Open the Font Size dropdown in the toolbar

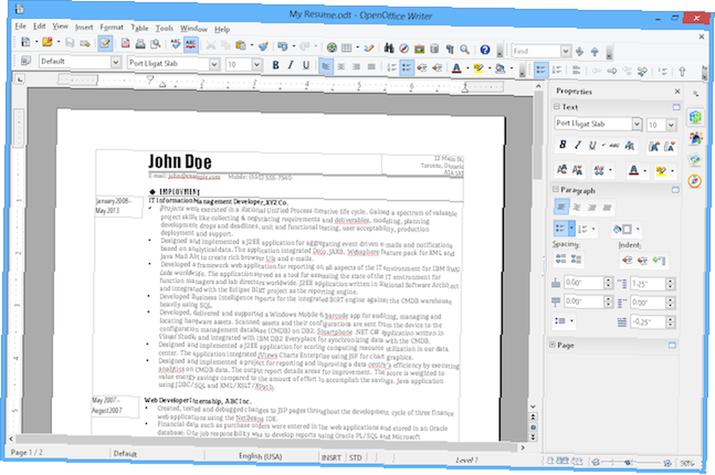point(257,65)
